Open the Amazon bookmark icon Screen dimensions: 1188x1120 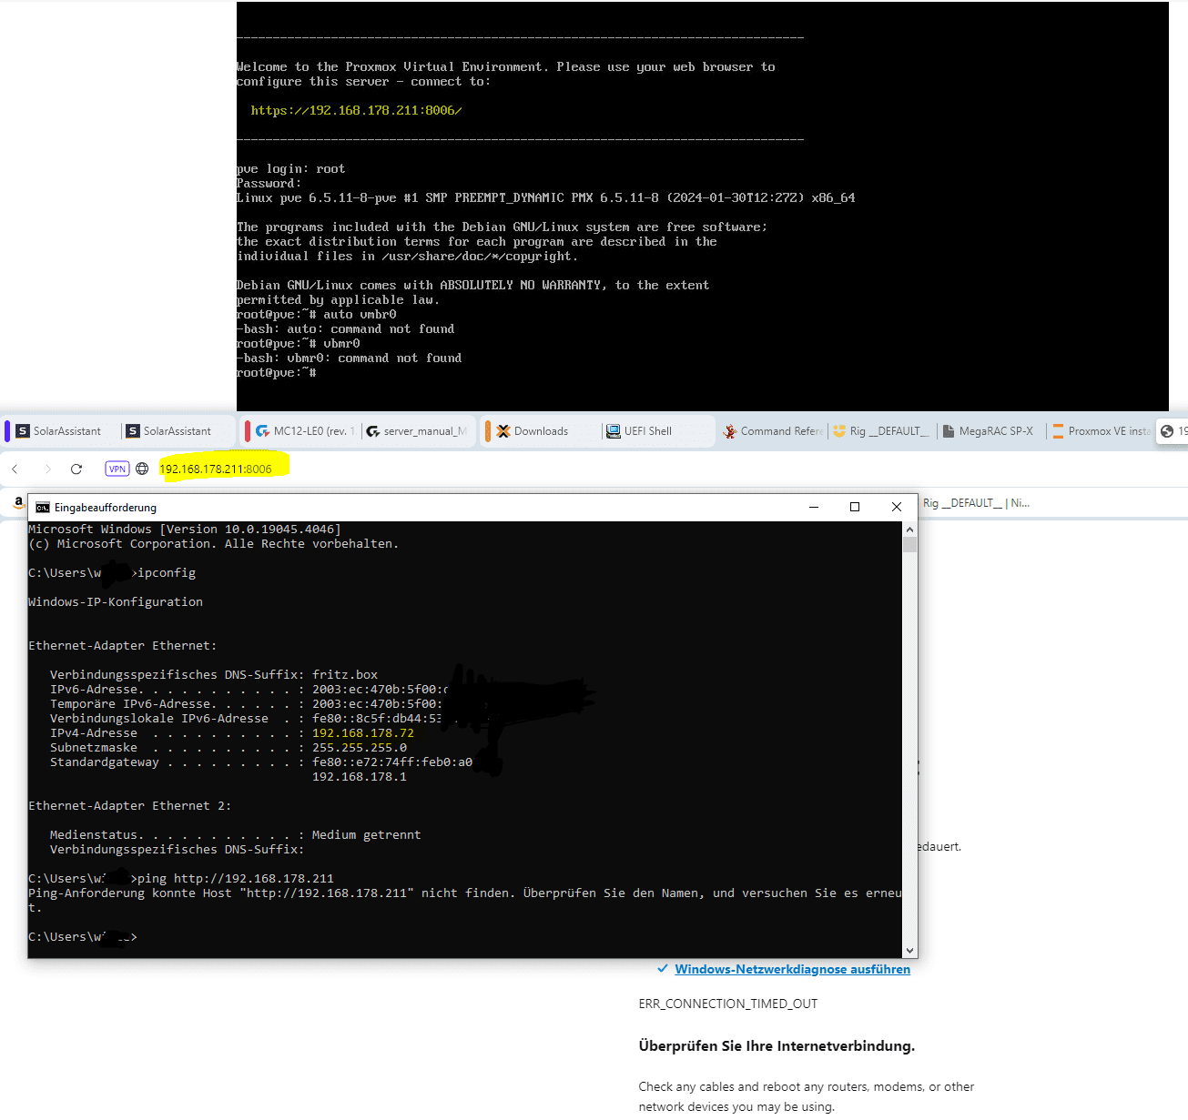pyautogui.click(x=18, y=502)
